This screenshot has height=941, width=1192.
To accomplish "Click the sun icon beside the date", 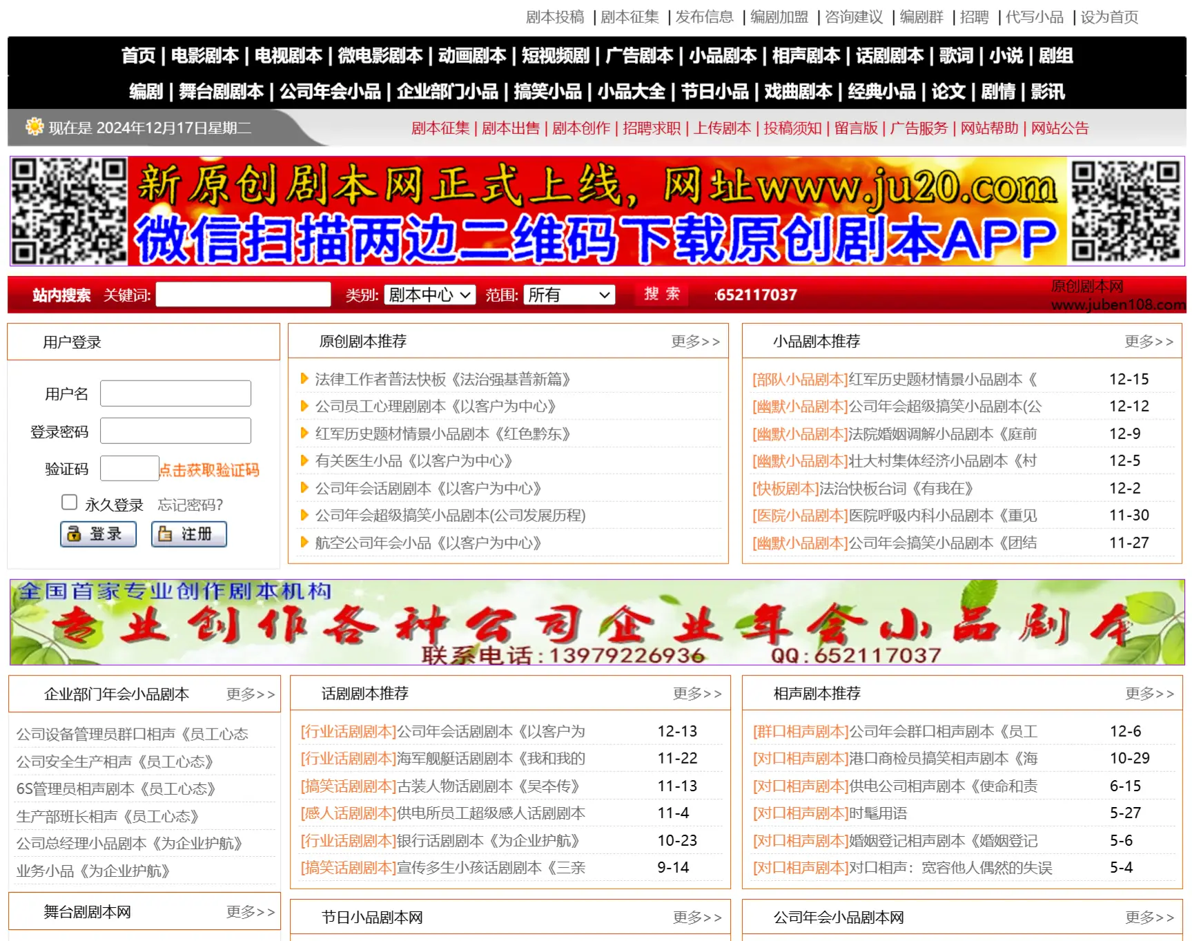I will tap(34, 127).
